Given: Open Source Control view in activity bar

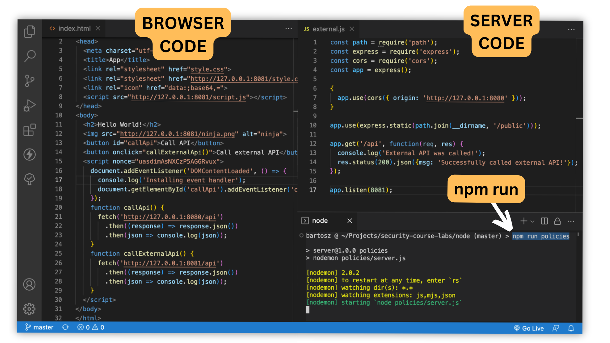Looking at the screenshot, I should 30,81.
